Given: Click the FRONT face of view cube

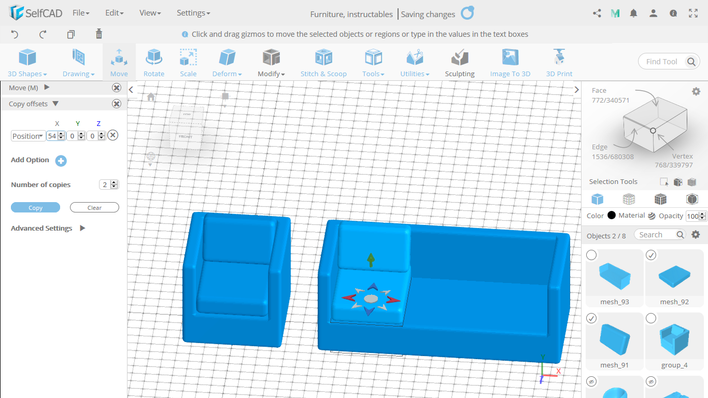Looking at the screenshot, I should [x=186, y=136].
